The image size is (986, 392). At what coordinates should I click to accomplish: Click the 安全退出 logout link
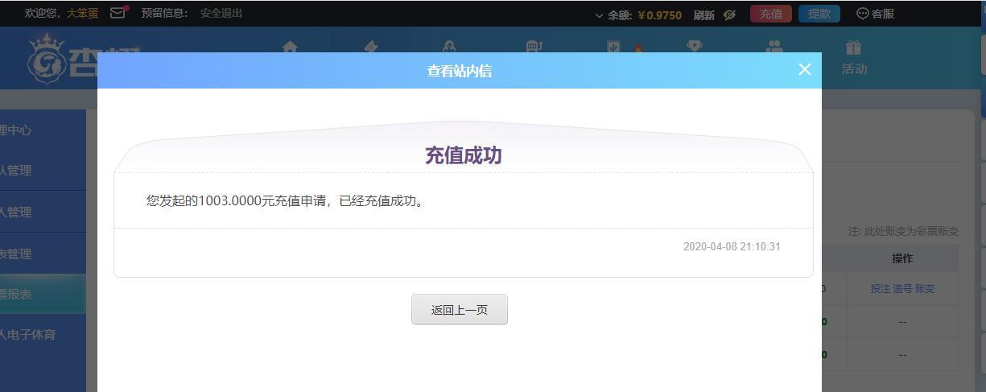click(221, 13)
